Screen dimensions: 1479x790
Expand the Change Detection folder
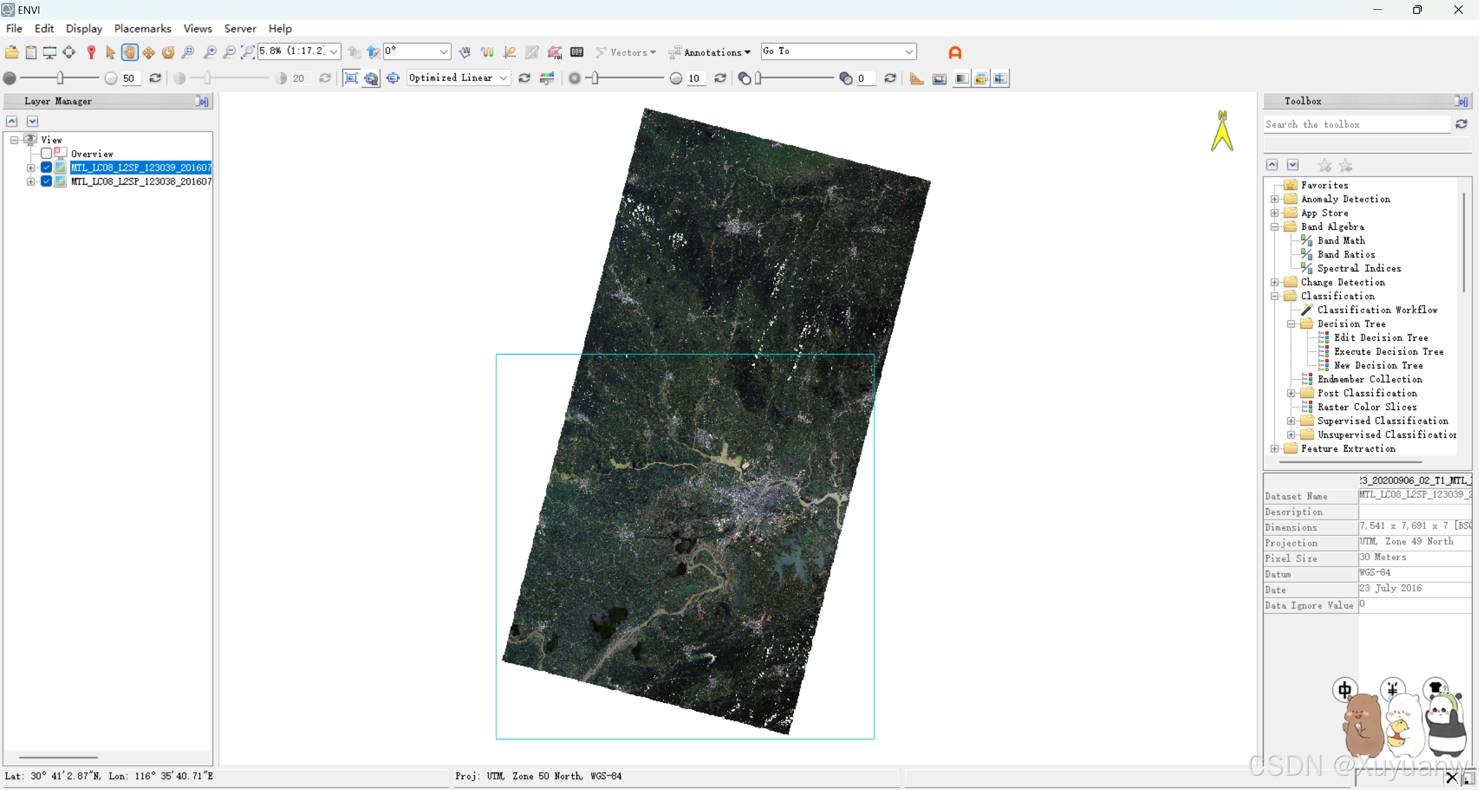[1274, 282]
